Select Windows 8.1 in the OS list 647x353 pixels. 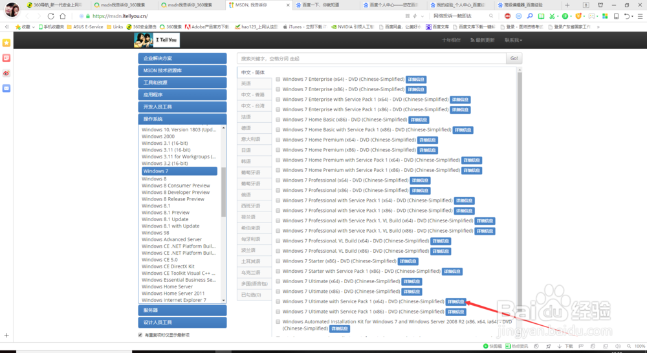point(155,206)
